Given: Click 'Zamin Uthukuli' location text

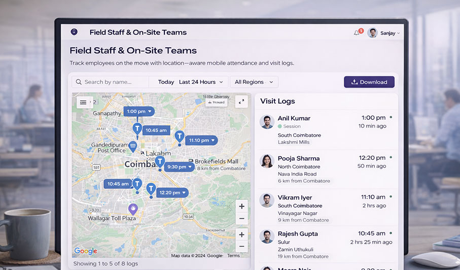Looking at the screenshot, I should (295, 250).
